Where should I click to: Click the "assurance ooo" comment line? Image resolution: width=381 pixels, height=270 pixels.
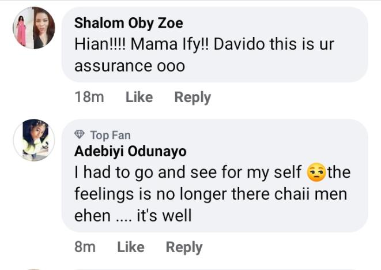tap(130, 66)
